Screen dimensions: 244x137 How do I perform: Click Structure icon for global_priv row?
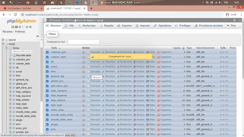pyautogui.click(x=103, y=81)
